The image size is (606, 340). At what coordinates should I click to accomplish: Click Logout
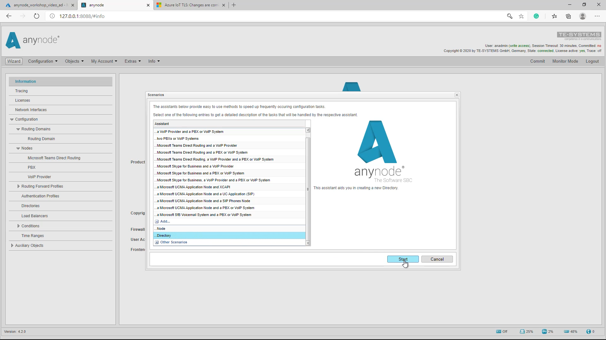click(592, 61)
